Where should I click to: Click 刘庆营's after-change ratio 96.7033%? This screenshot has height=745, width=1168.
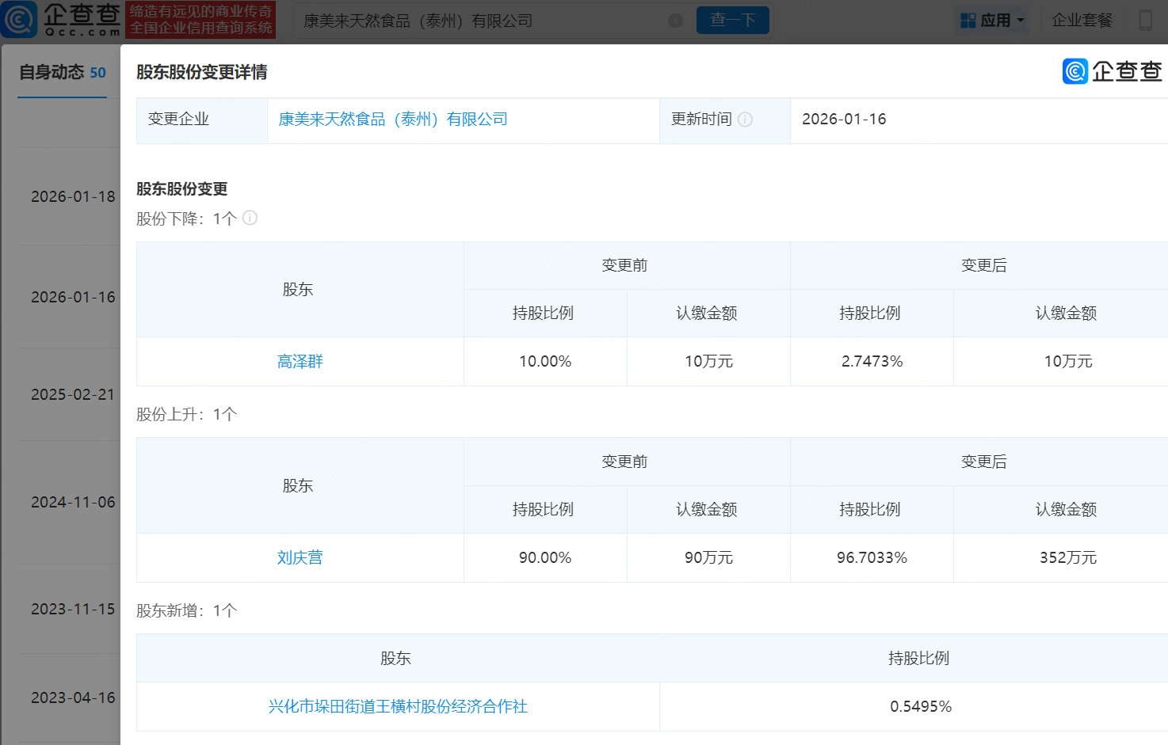click(x=872, y=558)
